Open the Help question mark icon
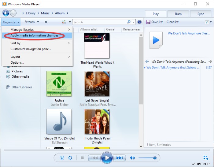 (139, 22)
